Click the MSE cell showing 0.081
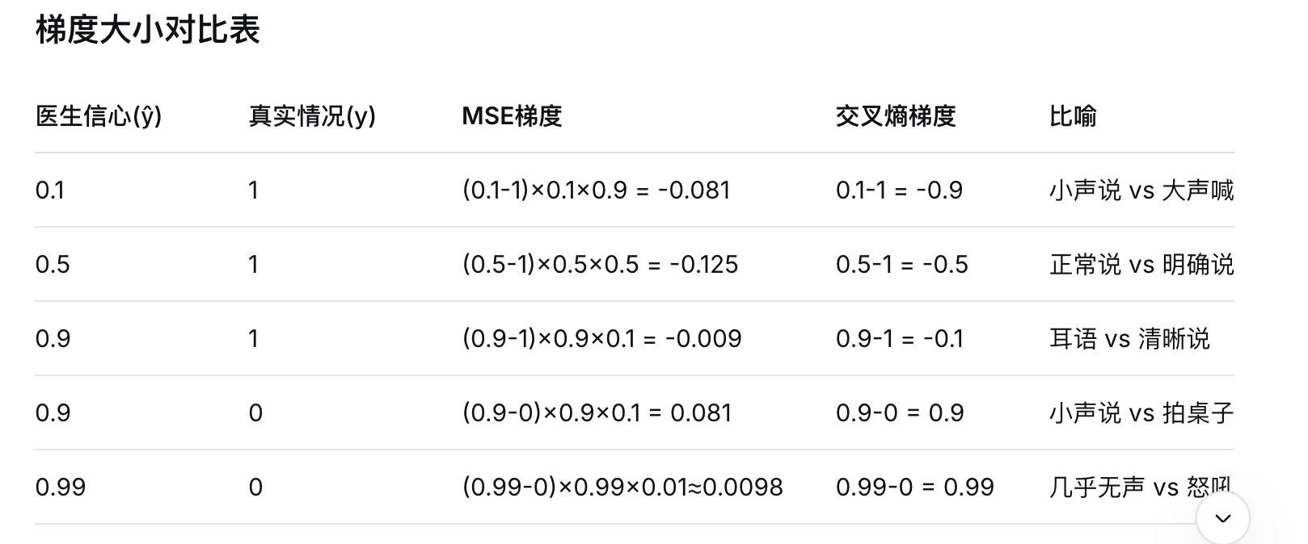The width and height of the screenshot is (1308, 544). [597, 413]
